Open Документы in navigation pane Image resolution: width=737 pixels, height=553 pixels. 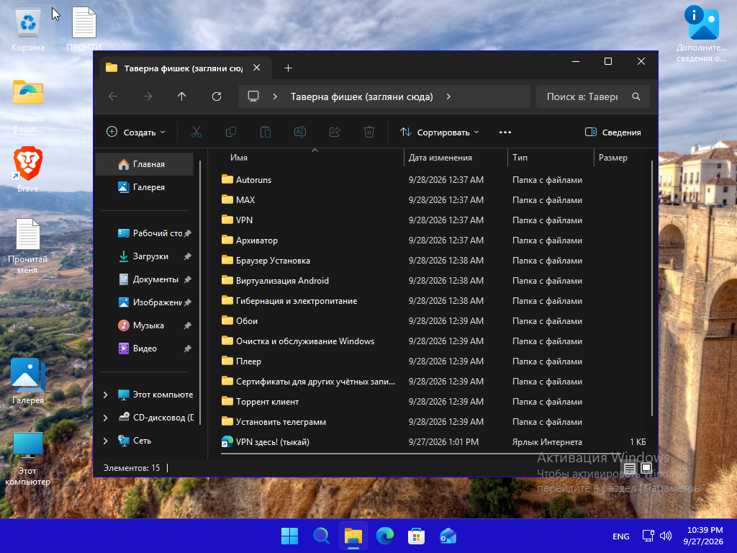tap(144, 279)
